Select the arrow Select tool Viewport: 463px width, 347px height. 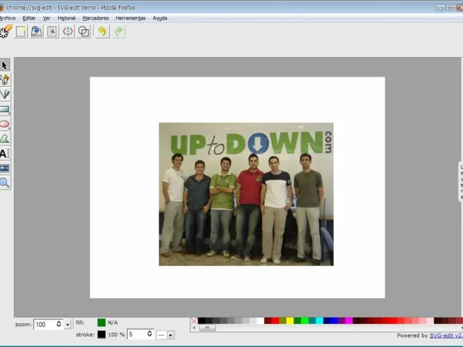pos(5,65)
